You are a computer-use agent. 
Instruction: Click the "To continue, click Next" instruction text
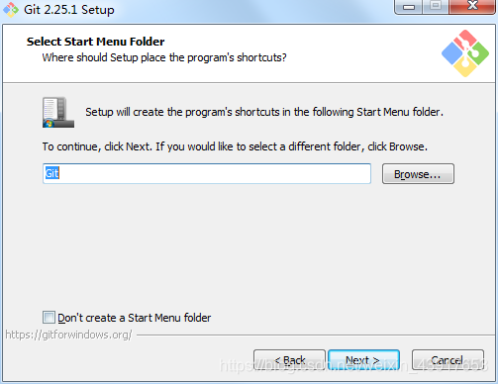(x=235, y=146)
